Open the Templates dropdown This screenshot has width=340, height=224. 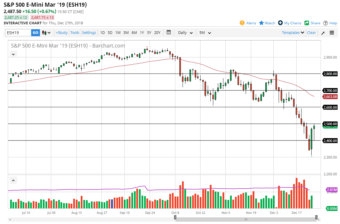coord(292,33)
